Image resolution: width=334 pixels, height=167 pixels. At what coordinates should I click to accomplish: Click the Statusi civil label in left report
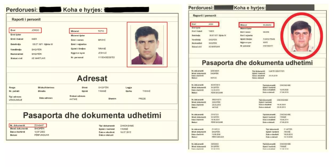click(16, 58)
